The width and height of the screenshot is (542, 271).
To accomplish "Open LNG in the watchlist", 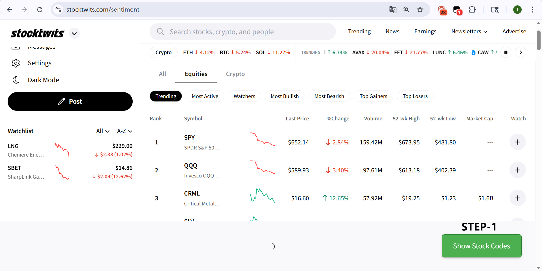I will [70, 150].
